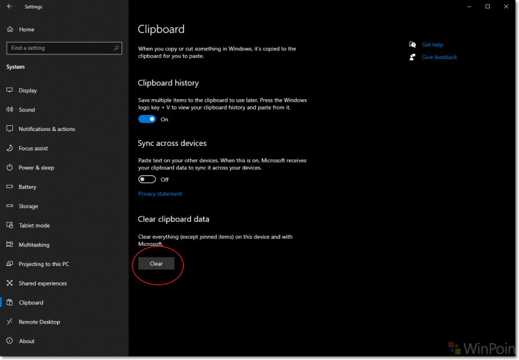Click the Clear button

coord(156,263)
